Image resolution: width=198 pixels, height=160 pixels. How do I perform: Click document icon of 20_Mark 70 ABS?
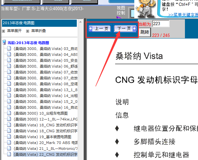coord(9,142)
